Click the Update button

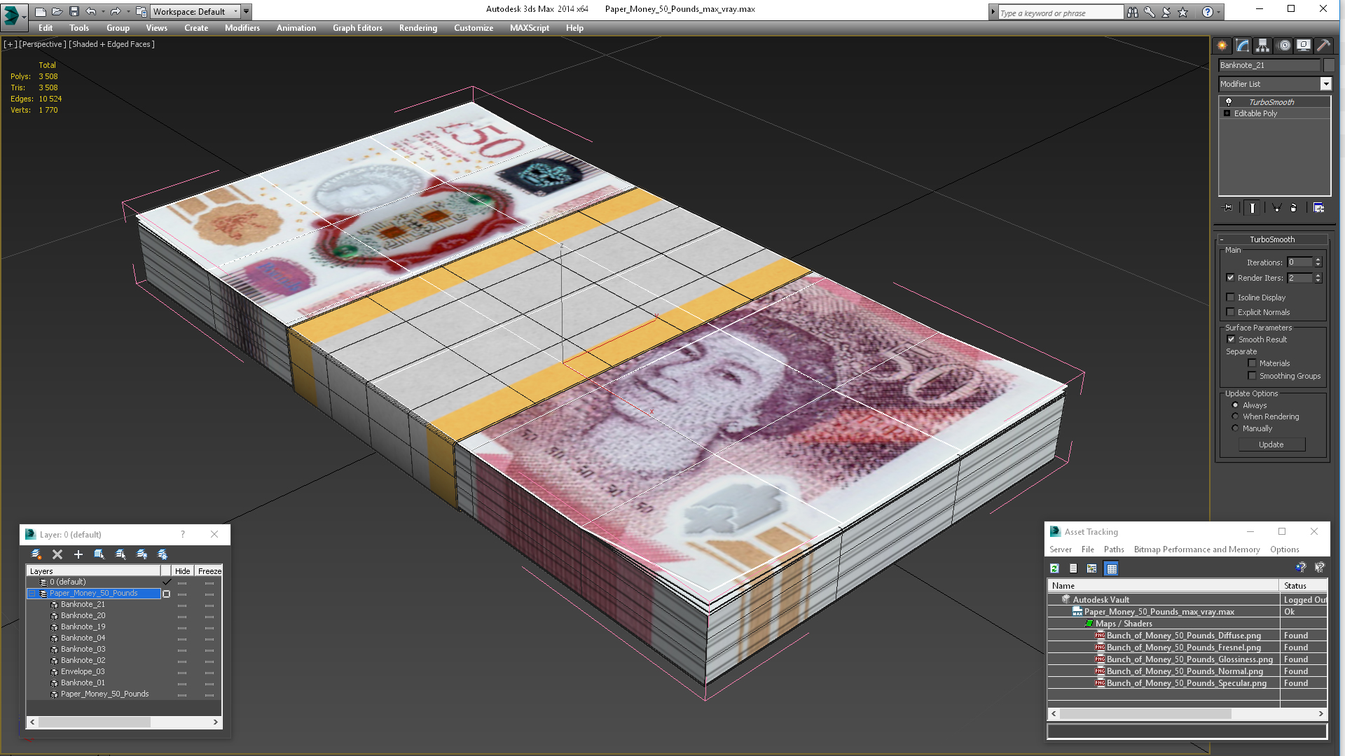coord(1271,444)
